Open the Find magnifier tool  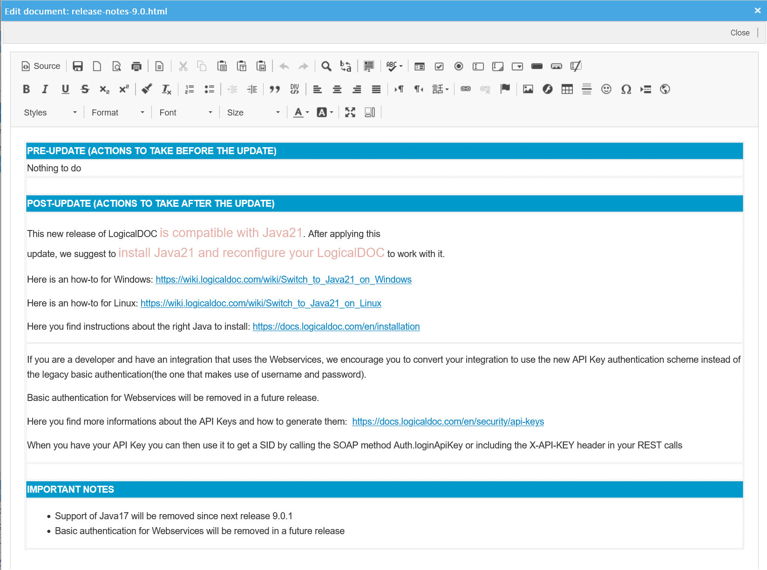[x=326, y=66]
